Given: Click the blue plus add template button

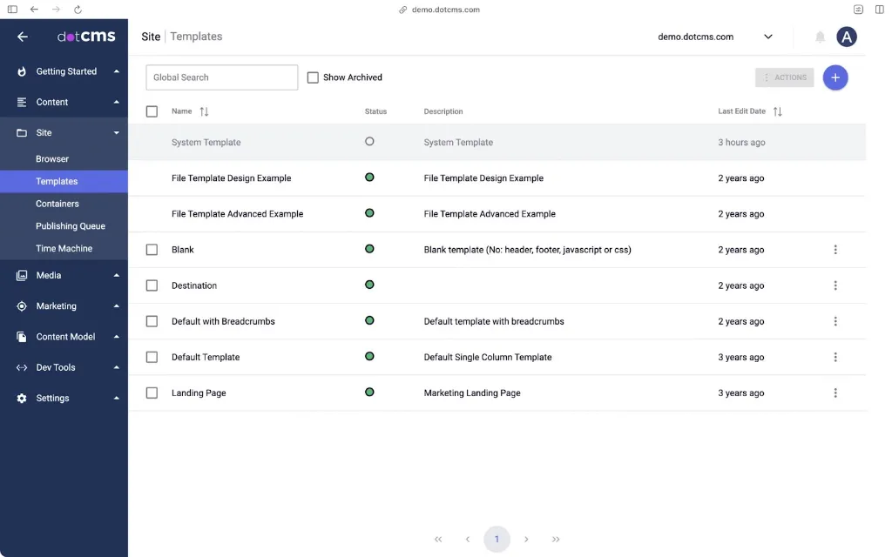Looking at the screenshot, I should tap(835, 77).
